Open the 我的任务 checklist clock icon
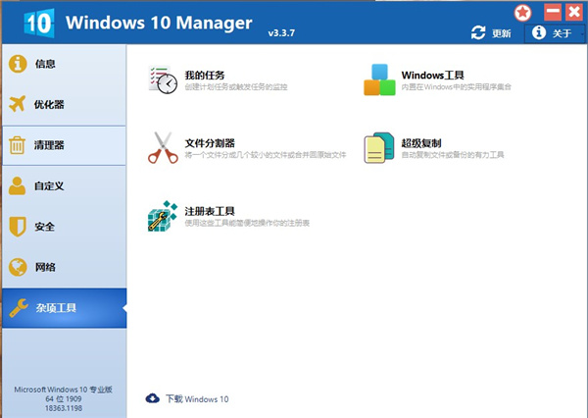The height and width of the screenshot is (418, 588). pyautogui.click(x=163, y=79)
